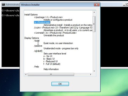
Task: Click the 'Install Options' heading
Action: (31, 15)
